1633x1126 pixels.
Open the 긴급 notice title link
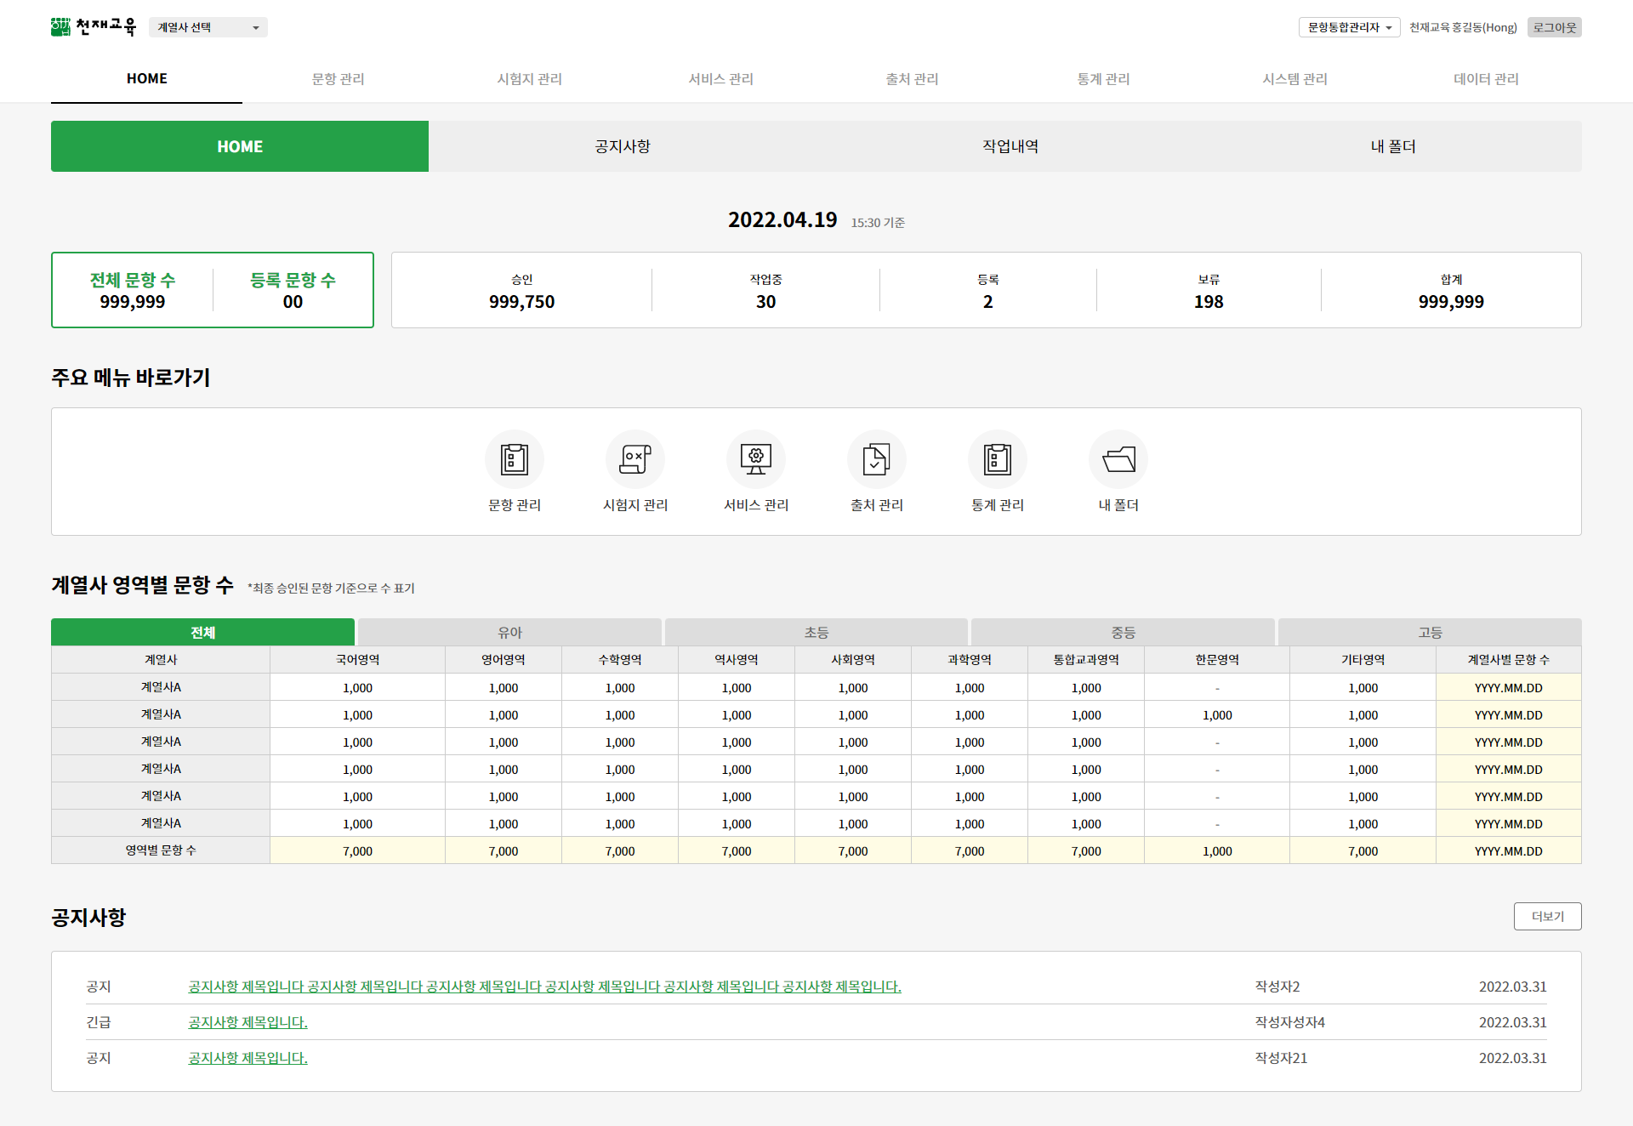[x=248, y=1022]
